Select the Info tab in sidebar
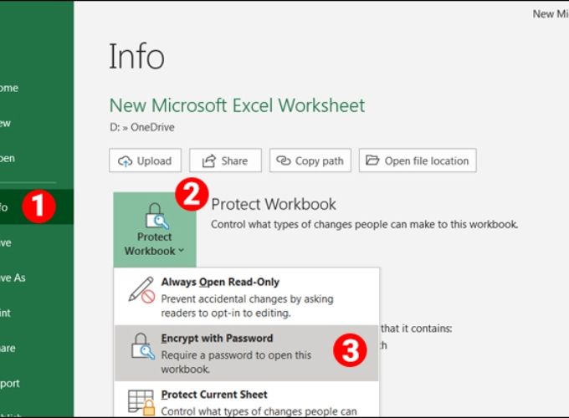This screenshot has width=569, height=418. (37, 207)
